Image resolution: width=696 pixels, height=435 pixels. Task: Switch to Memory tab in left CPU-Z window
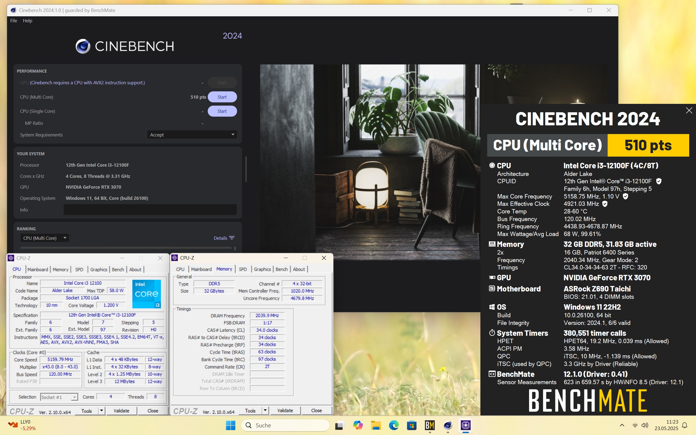pos(60,269)
